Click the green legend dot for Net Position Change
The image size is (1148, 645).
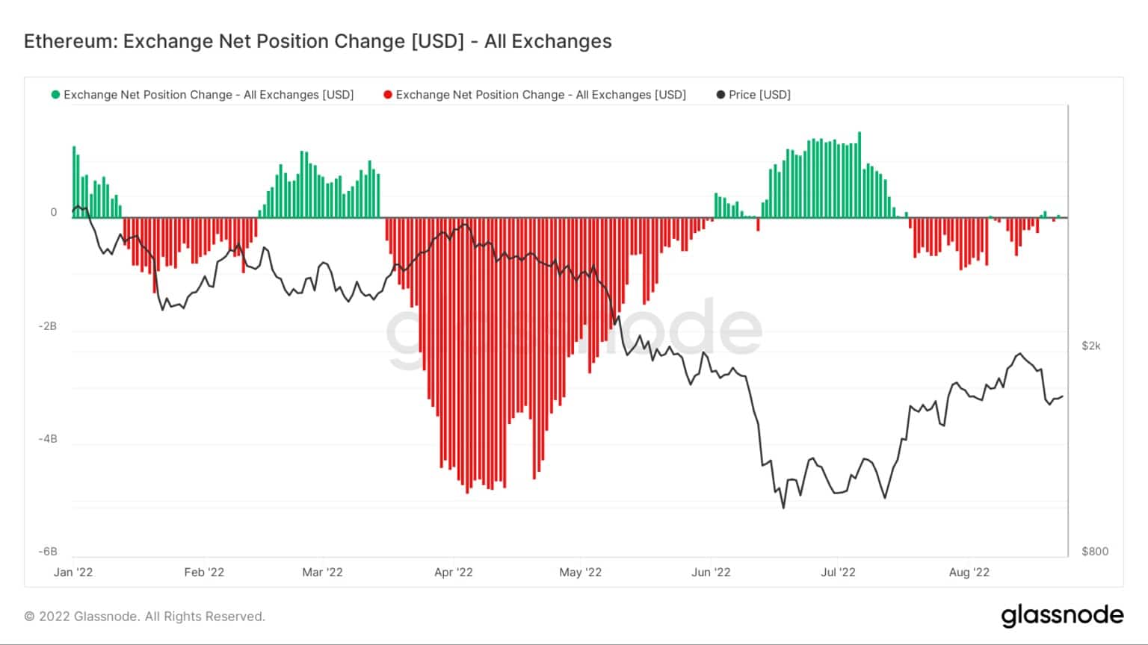pos(55,95)
